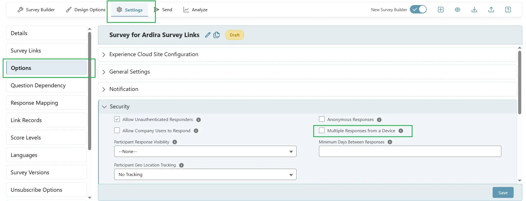This screenshot has width=526, height=201.
Task: Click the sidebar vertical scrollbar thumb
Action: pyautogui.click(x=90, y=91)
